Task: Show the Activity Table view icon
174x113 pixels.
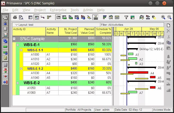Action: 30,18
